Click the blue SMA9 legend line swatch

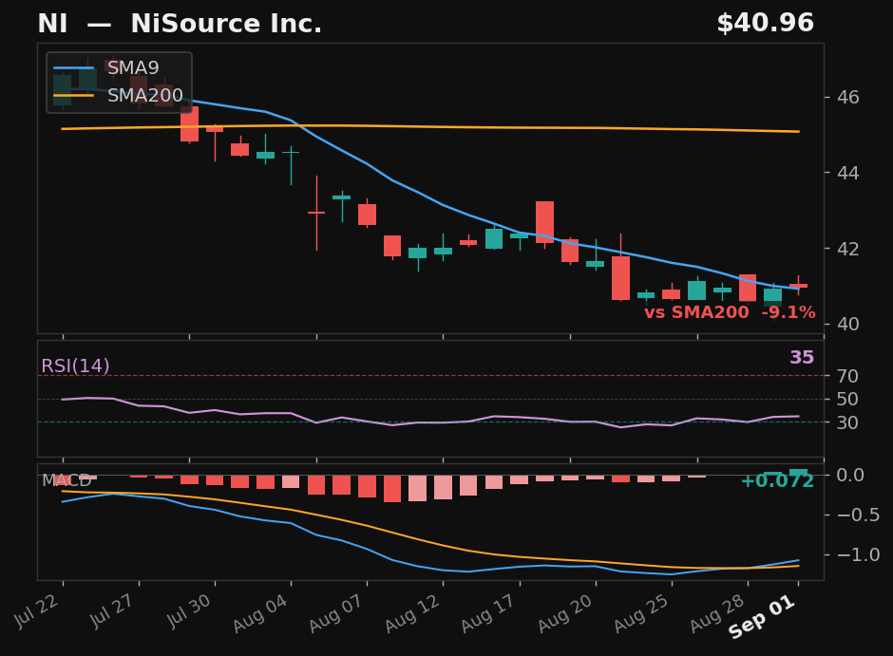click(73, 68)
